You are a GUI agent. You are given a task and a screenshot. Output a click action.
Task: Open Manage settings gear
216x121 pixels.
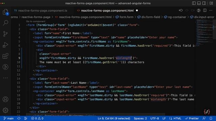click(5, 110)
